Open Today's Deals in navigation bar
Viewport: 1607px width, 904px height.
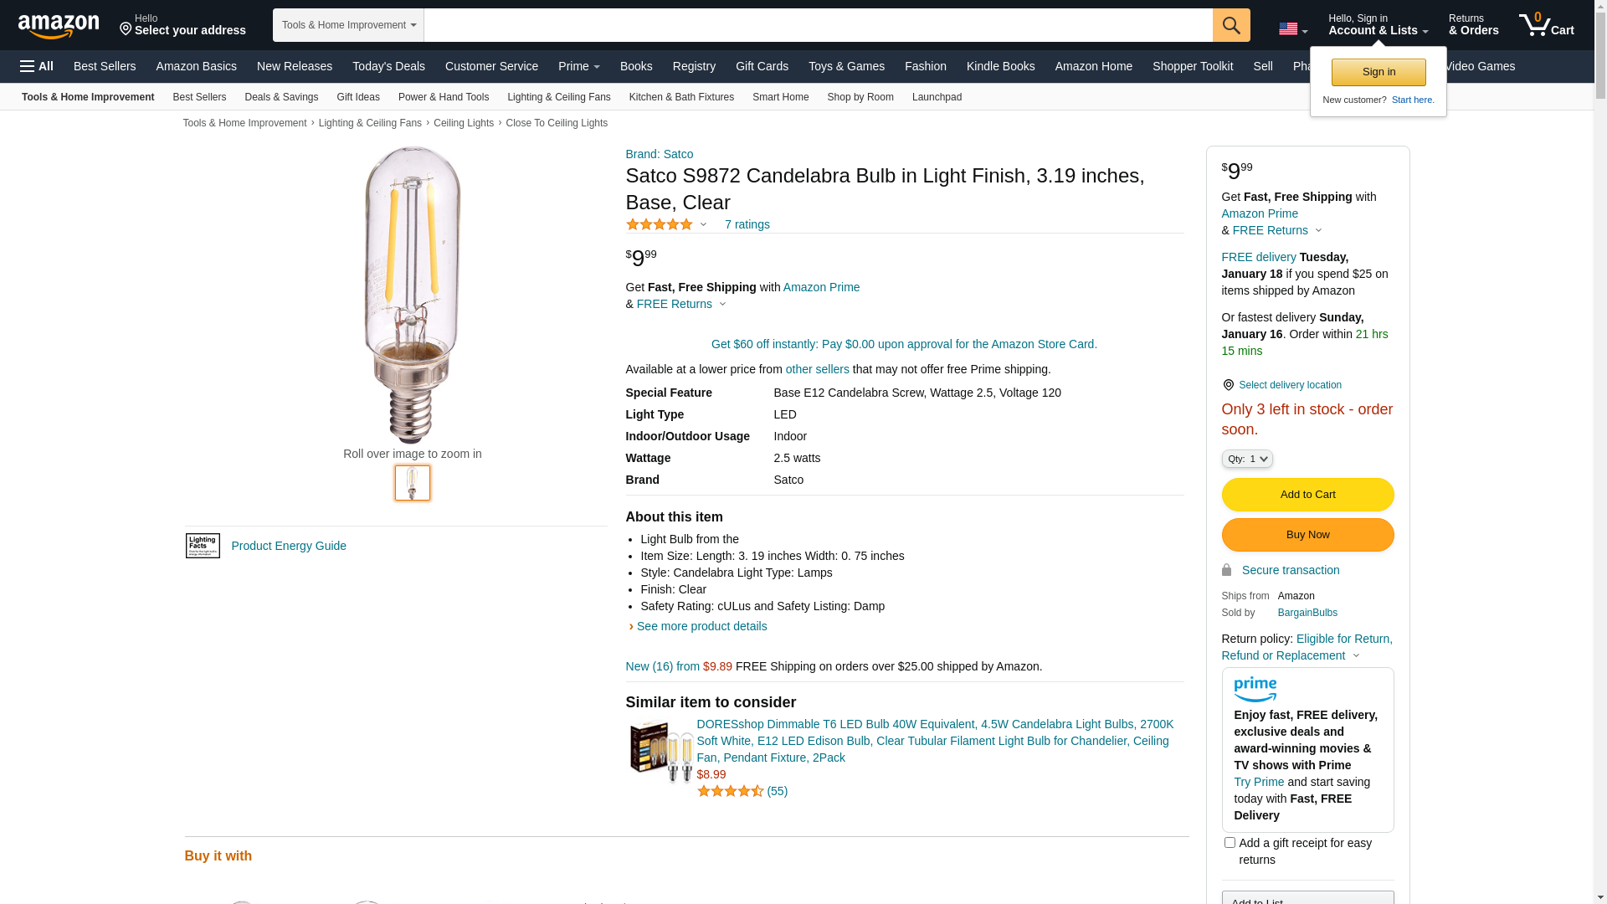pos(388,66)
